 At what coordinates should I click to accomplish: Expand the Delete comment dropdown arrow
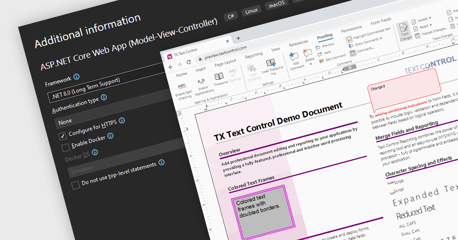click(310, 64)
